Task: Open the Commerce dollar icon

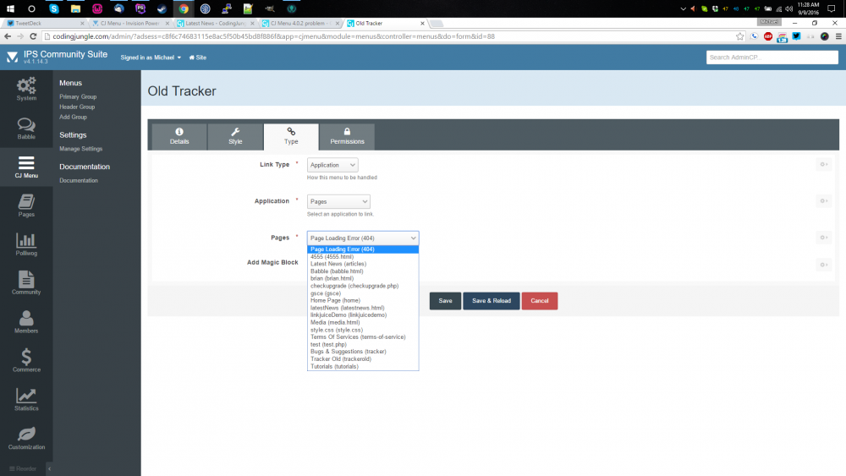Action: click(26, 360)
